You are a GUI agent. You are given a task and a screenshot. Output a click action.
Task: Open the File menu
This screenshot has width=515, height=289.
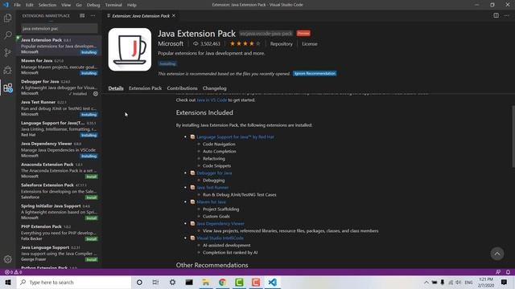[x=18, y=5]
